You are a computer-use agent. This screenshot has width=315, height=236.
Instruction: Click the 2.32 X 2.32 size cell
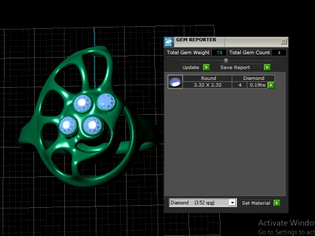(x=207, y=85)
